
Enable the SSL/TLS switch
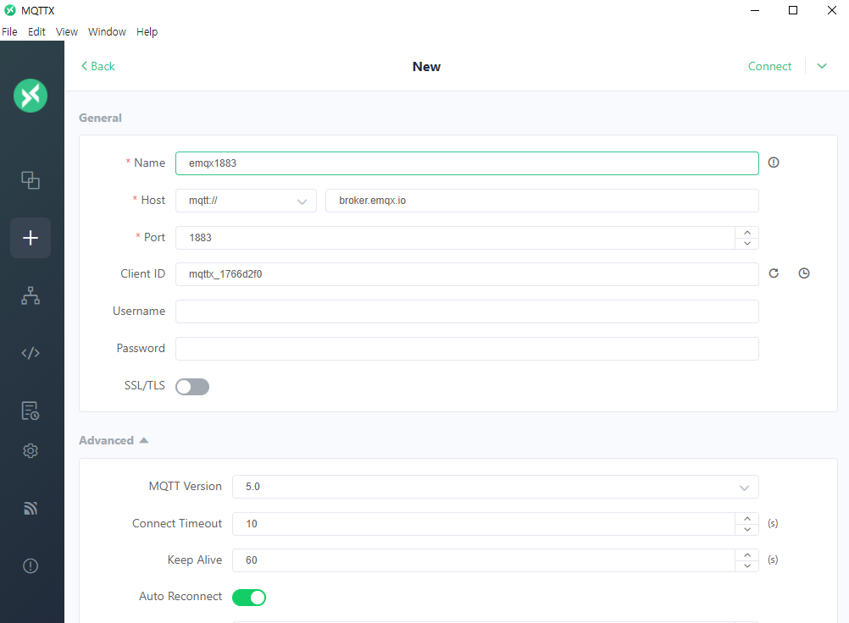click(x=192, y=387)
